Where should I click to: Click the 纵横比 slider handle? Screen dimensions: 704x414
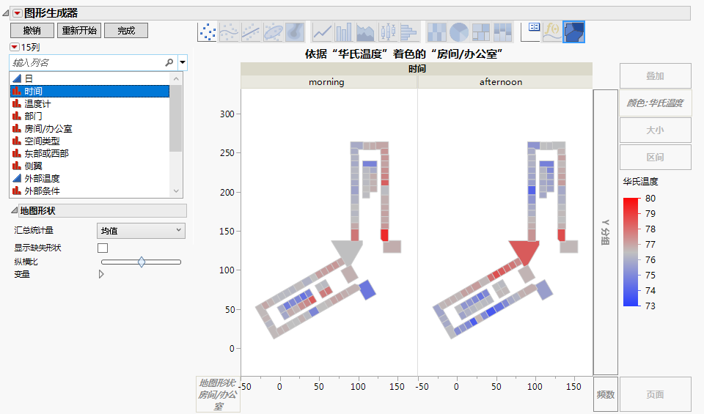pyautogui.click(x=142, y=262)
